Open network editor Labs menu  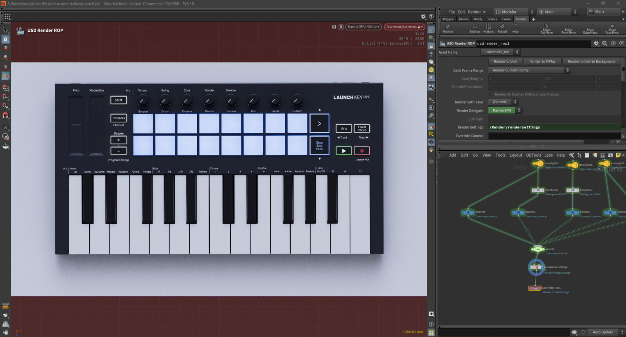click(549, 155)
